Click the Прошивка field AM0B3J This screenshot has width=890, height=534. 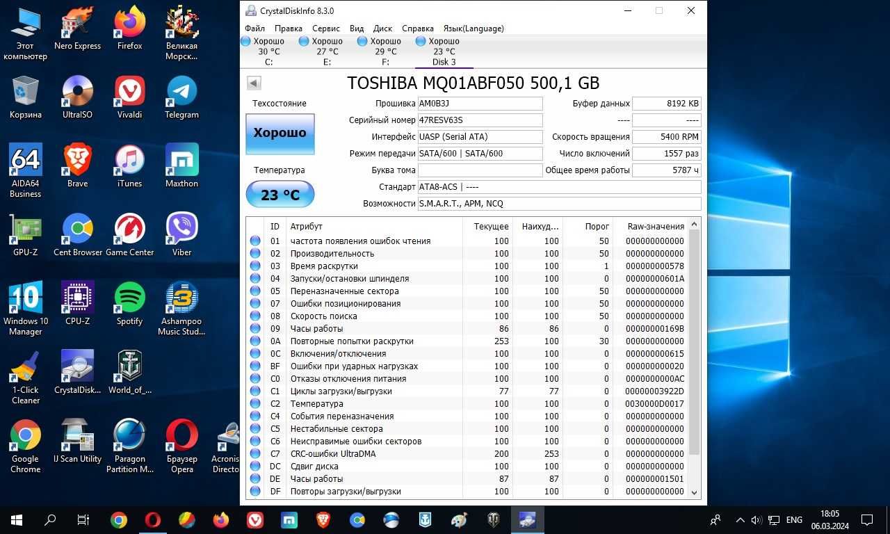(480, 104)
